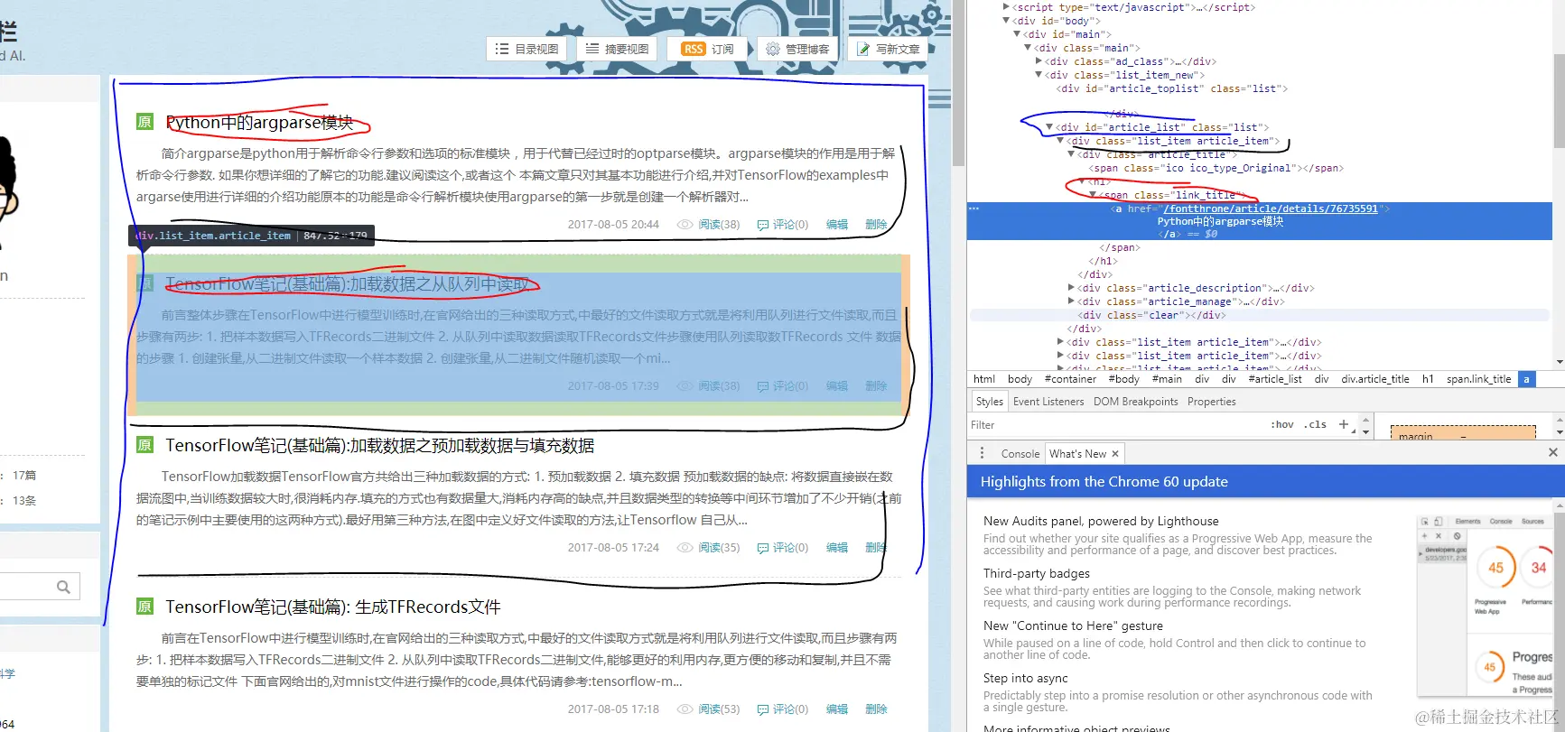Click the Styles pane scroll down arrow
Screen dimensions: 1565x732
point(1365,431)
